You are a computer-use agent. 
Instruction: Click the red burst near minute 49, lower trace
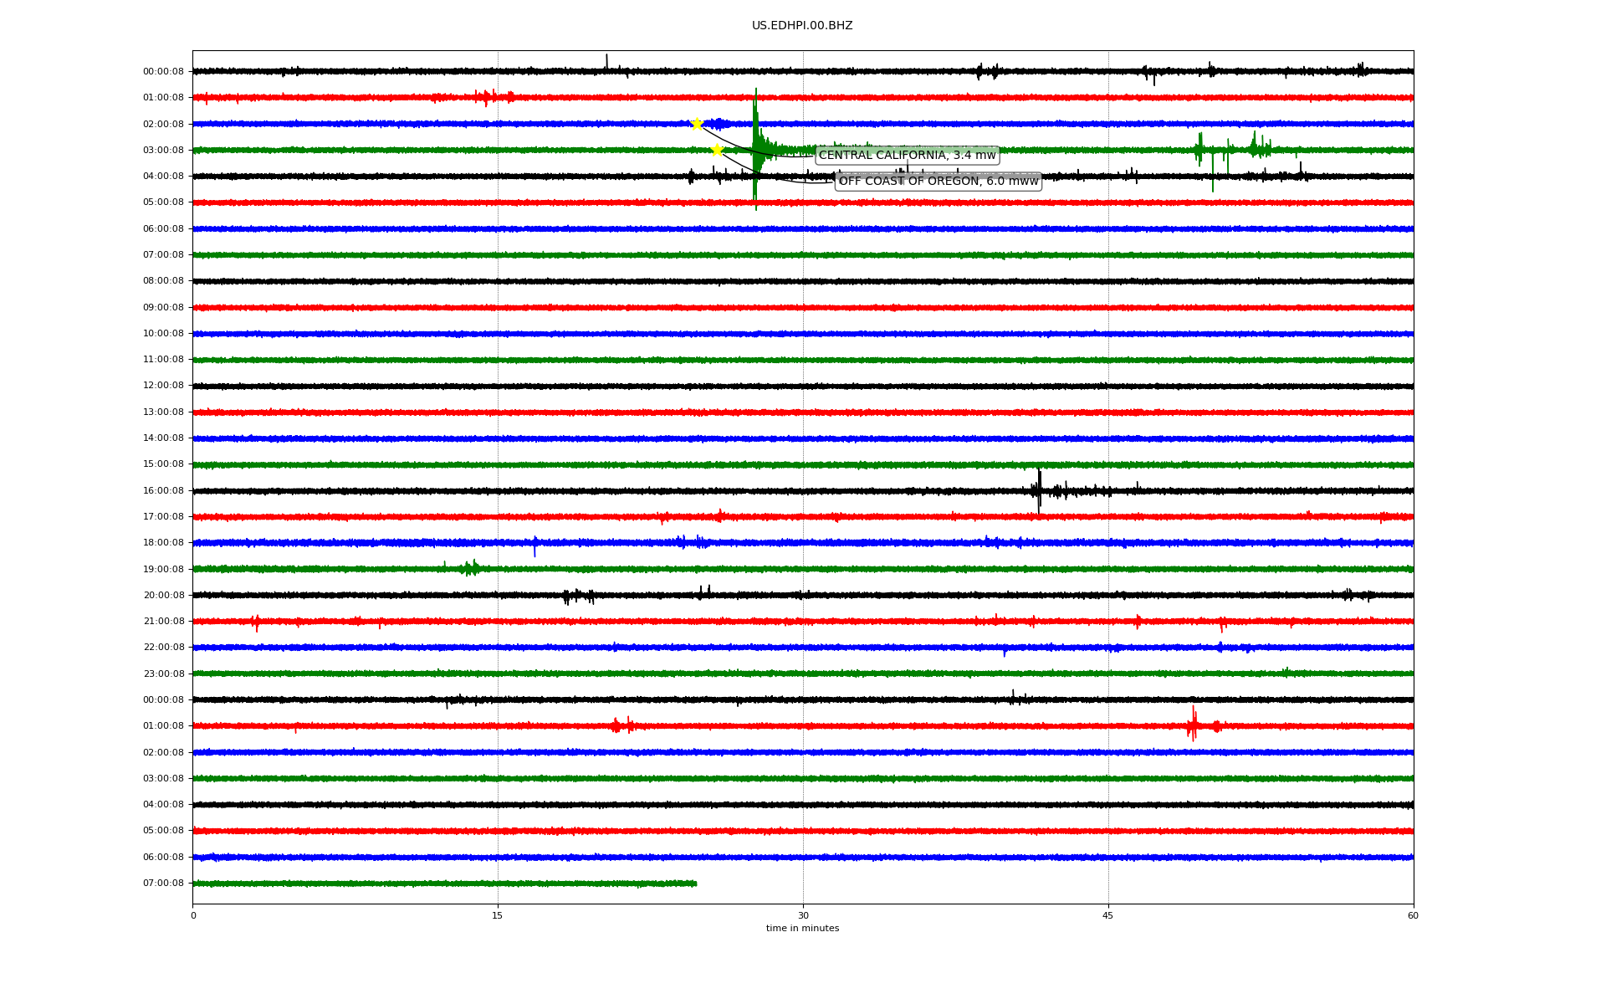point(1193,725)
